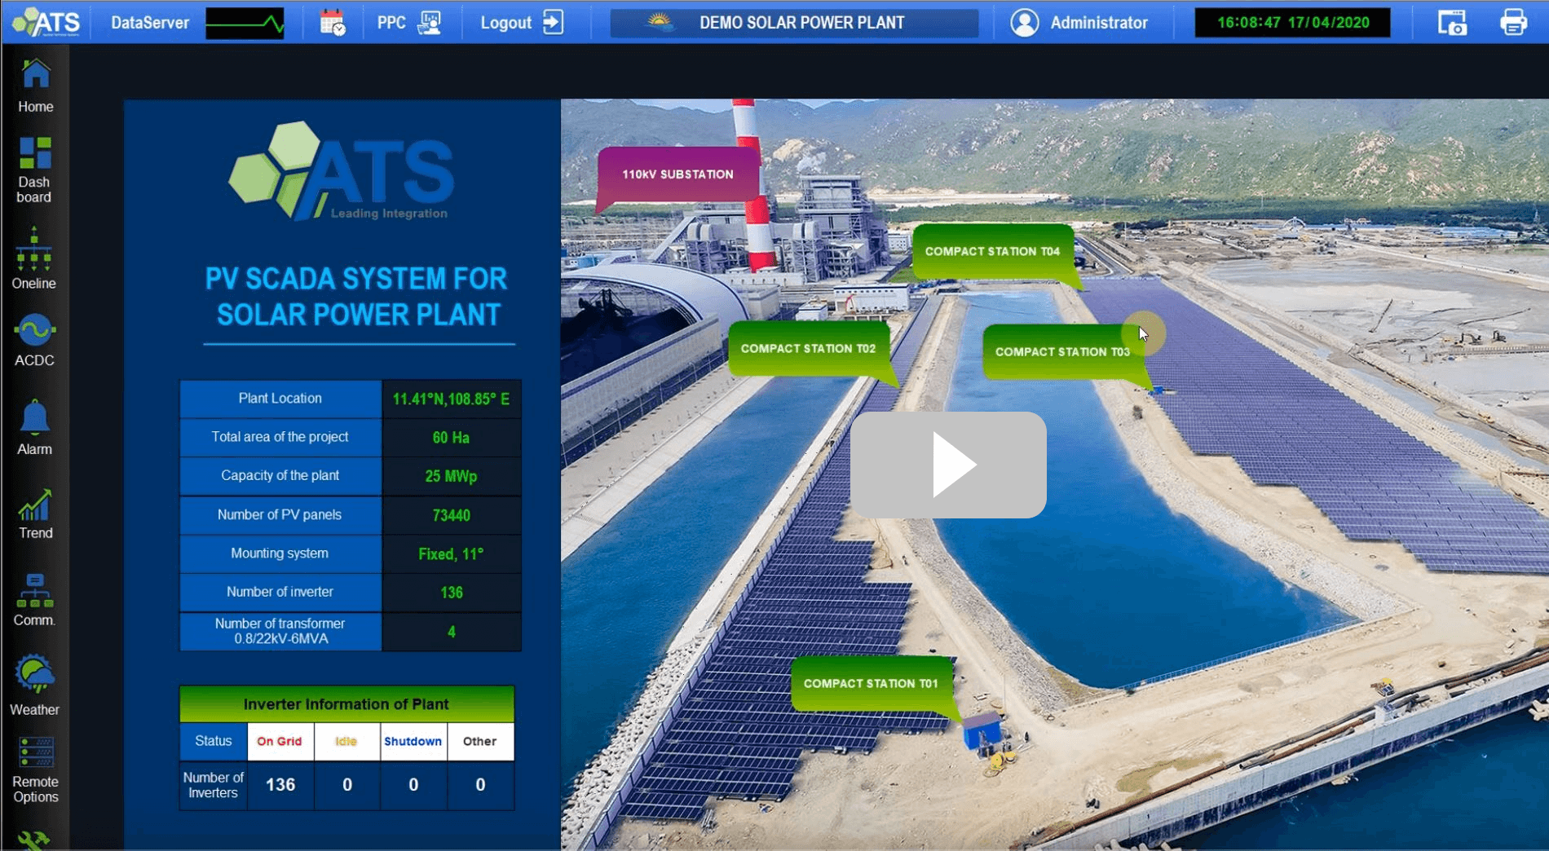Open Remote Options in sidebar
1549x851 pixels.
coord(35,770)
